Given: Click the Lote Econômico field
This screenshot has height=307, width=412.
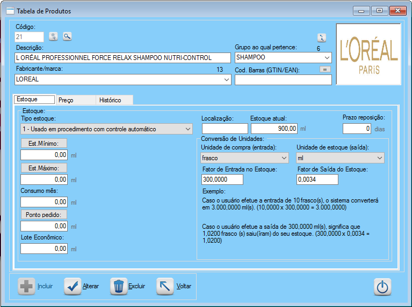Looking at the screenshot, I should click(44, 249).
